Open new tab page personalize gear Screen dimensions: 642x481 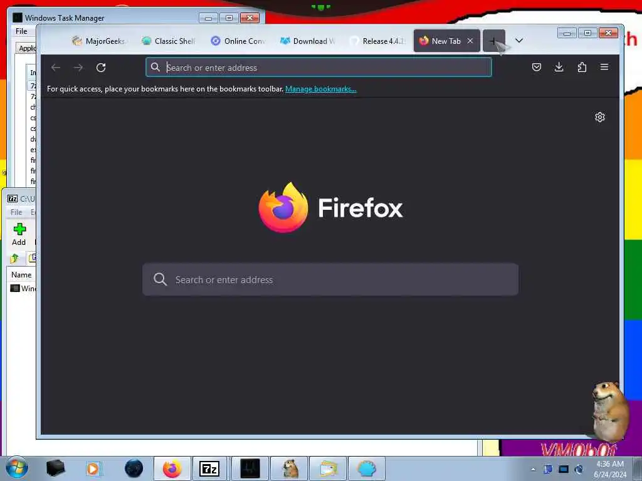[x=600, y=117]
